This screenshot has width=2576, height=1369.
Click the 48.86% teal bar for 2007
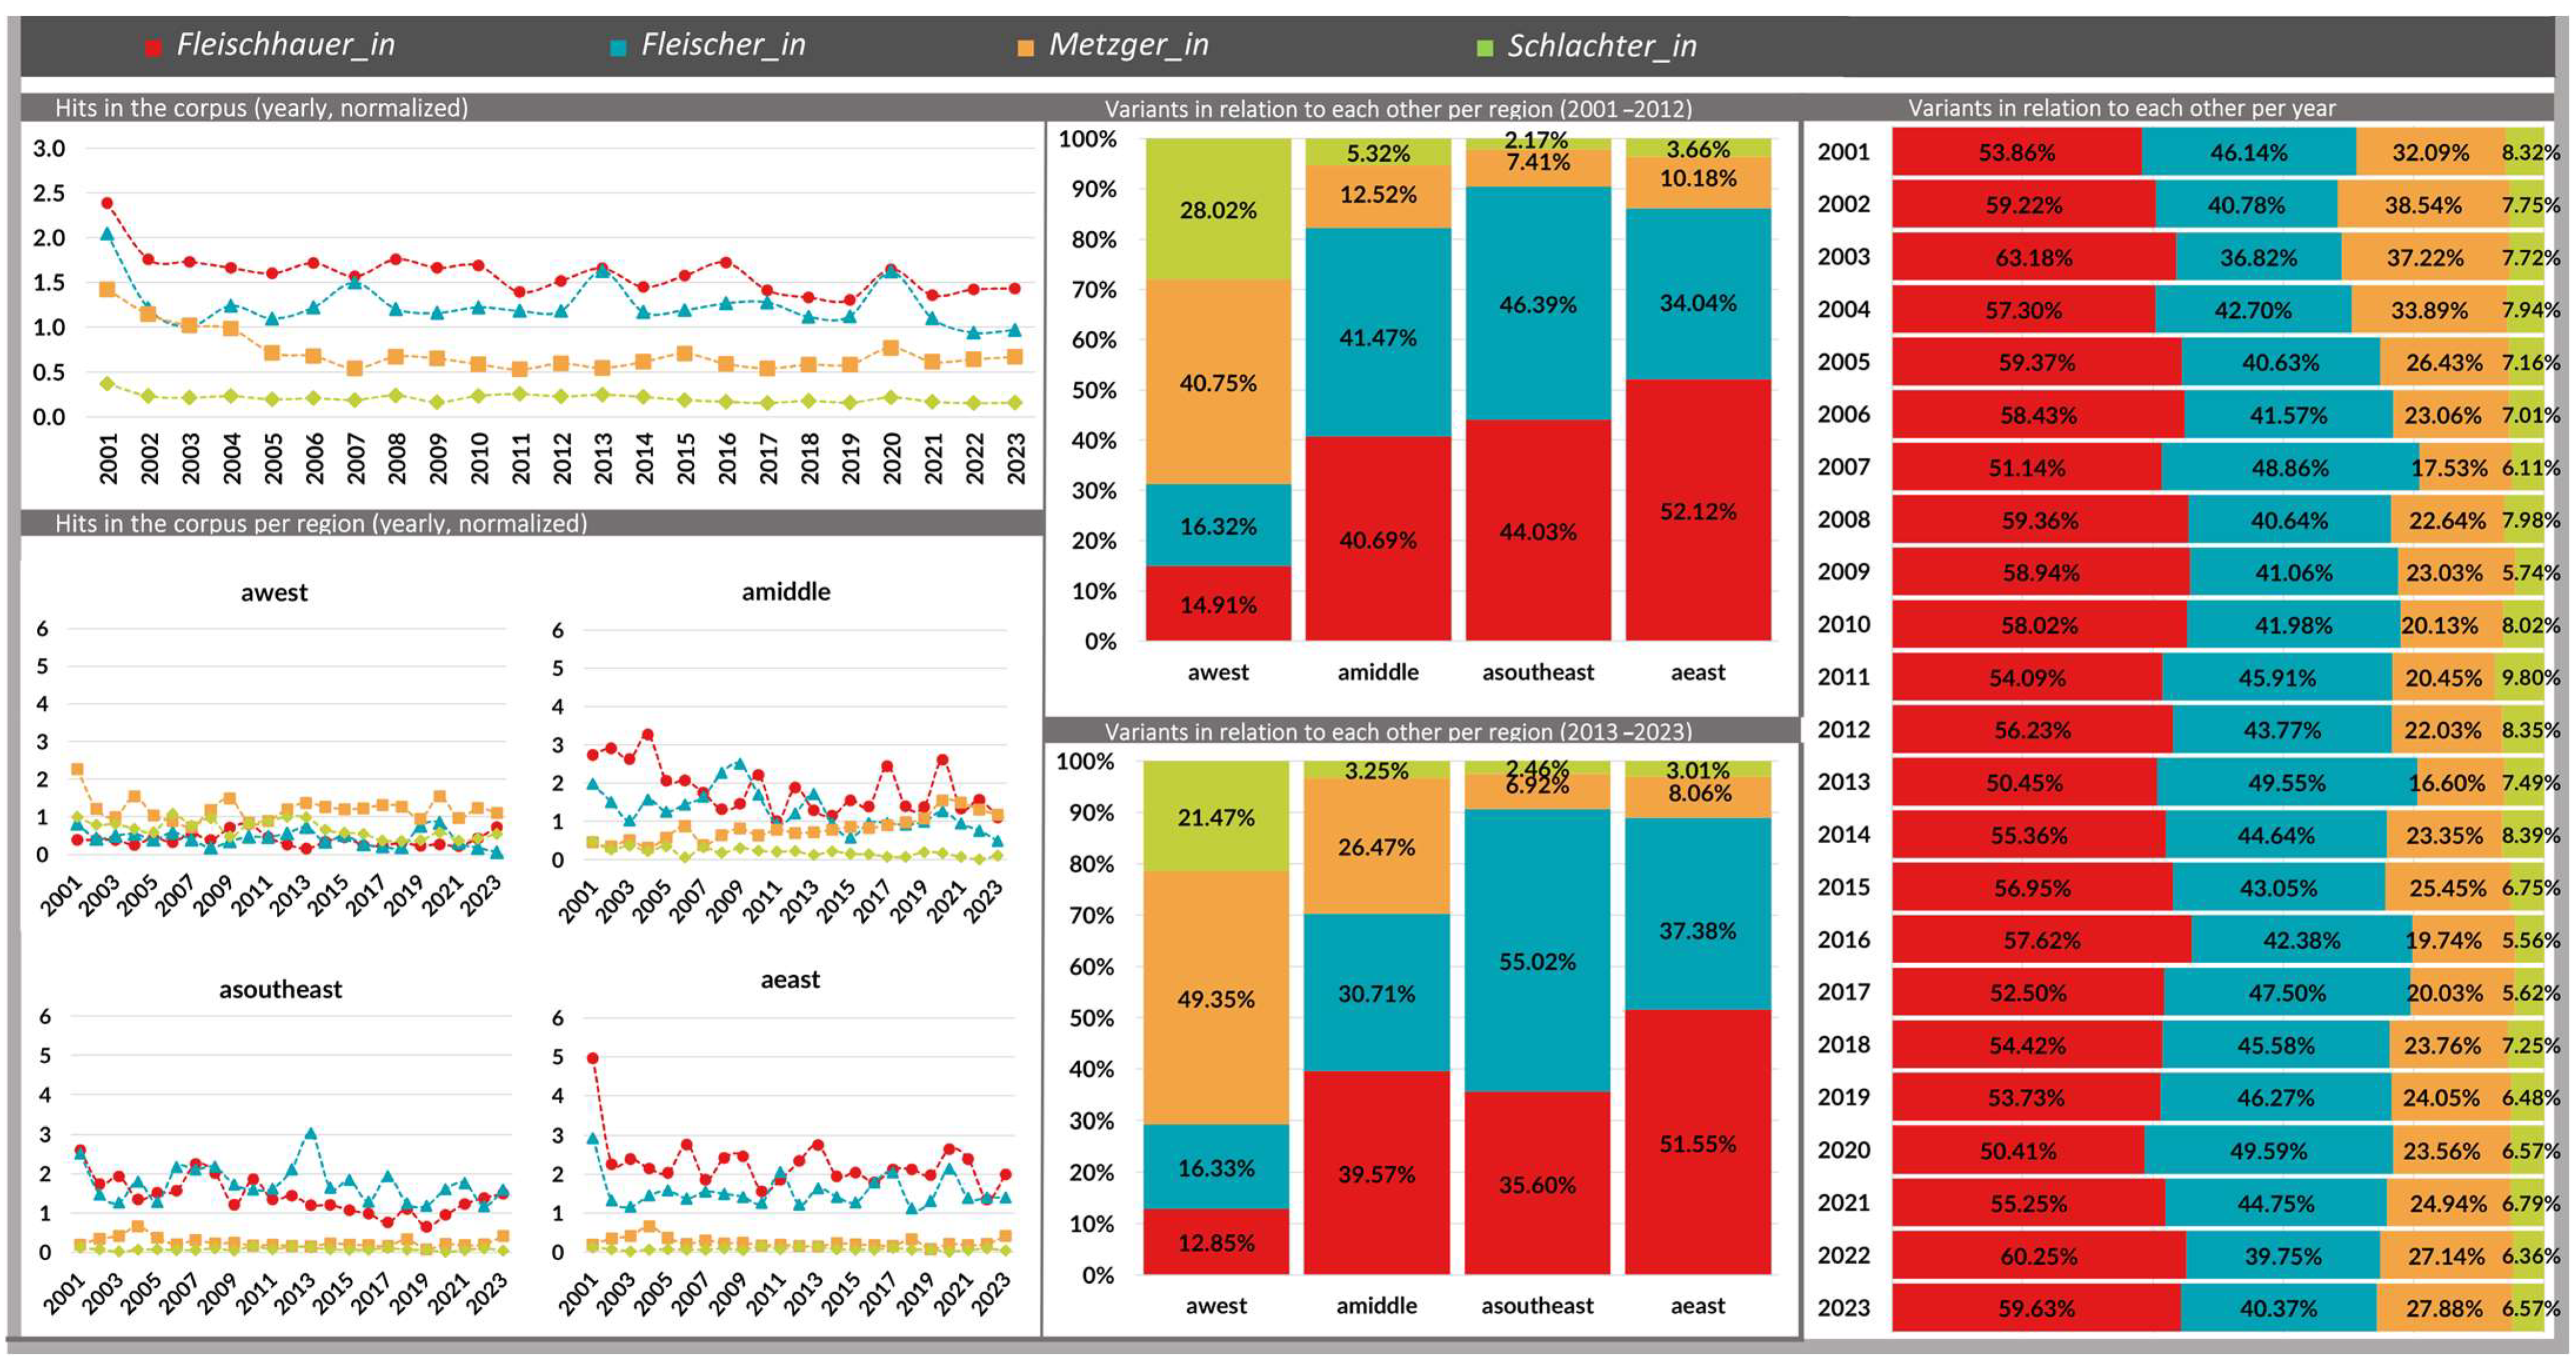coord(2290,467)
